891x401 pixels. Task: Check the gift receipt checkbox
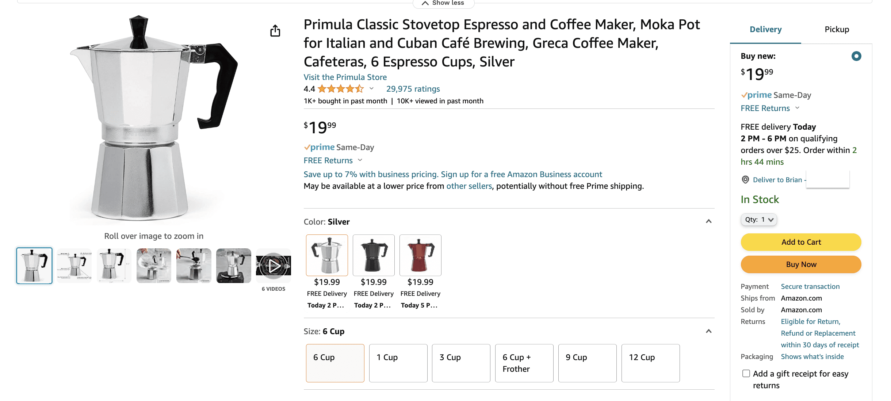coord(746,373)
